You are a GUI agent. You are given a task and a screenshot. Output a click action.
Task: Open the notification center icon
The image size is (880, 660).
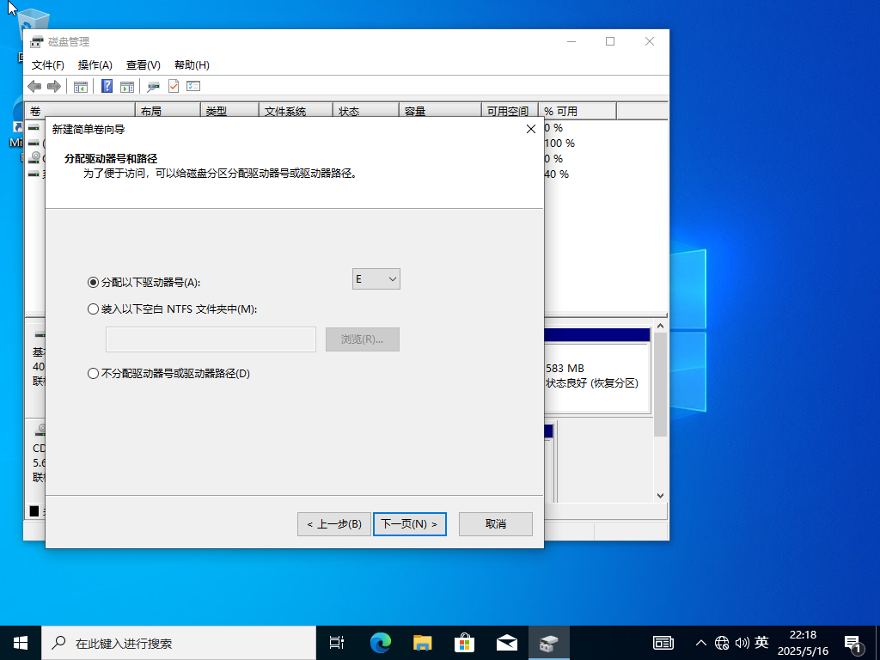(x=853, y=644)
